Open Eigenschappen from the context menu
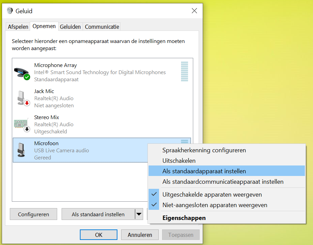Viewport: 313px width, 245px height. pos(184,218)
